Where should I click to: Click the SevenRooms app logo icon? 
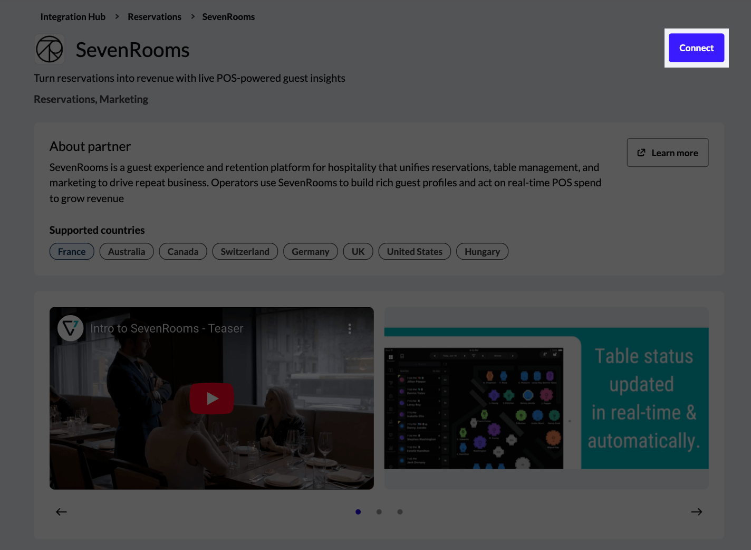pos(49,49)
